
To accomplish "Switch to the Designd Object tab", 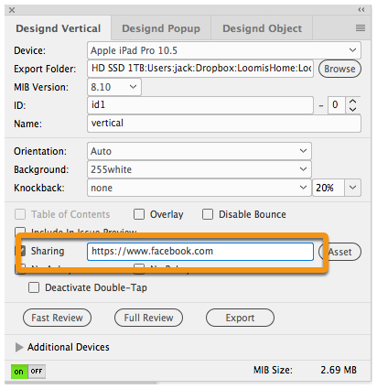I will point(262,28).
